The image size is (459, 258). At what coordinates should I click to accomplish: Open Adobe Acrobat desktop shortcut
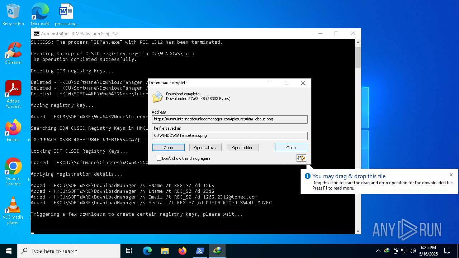[x=13, y=95]
